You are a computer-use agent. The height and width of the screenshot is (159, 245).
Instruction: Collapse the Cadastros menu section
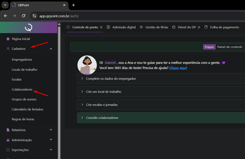pos(51,49)
